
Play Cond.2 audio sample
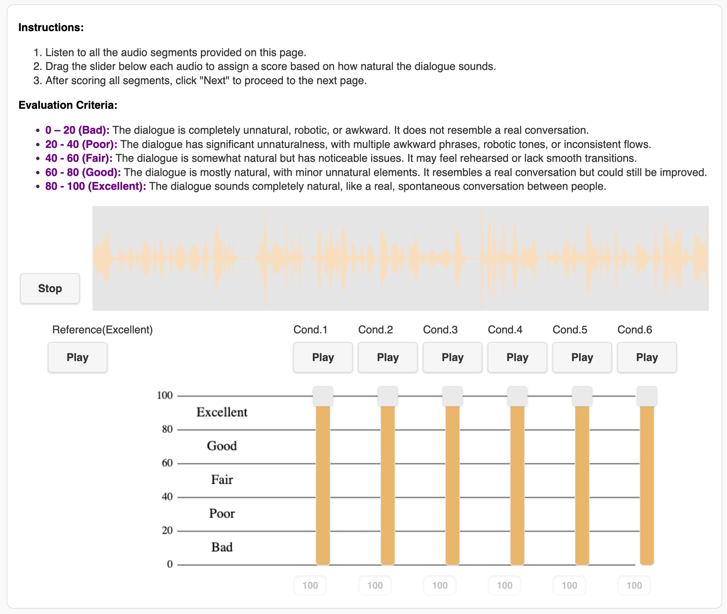pyautogui.click(x=387, y=357)
